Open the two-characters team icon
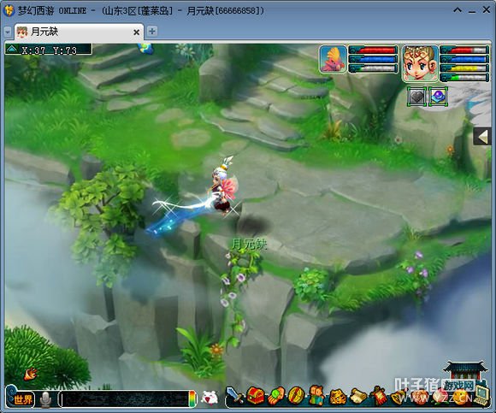 pyautogui.click(x=316, y=395)
